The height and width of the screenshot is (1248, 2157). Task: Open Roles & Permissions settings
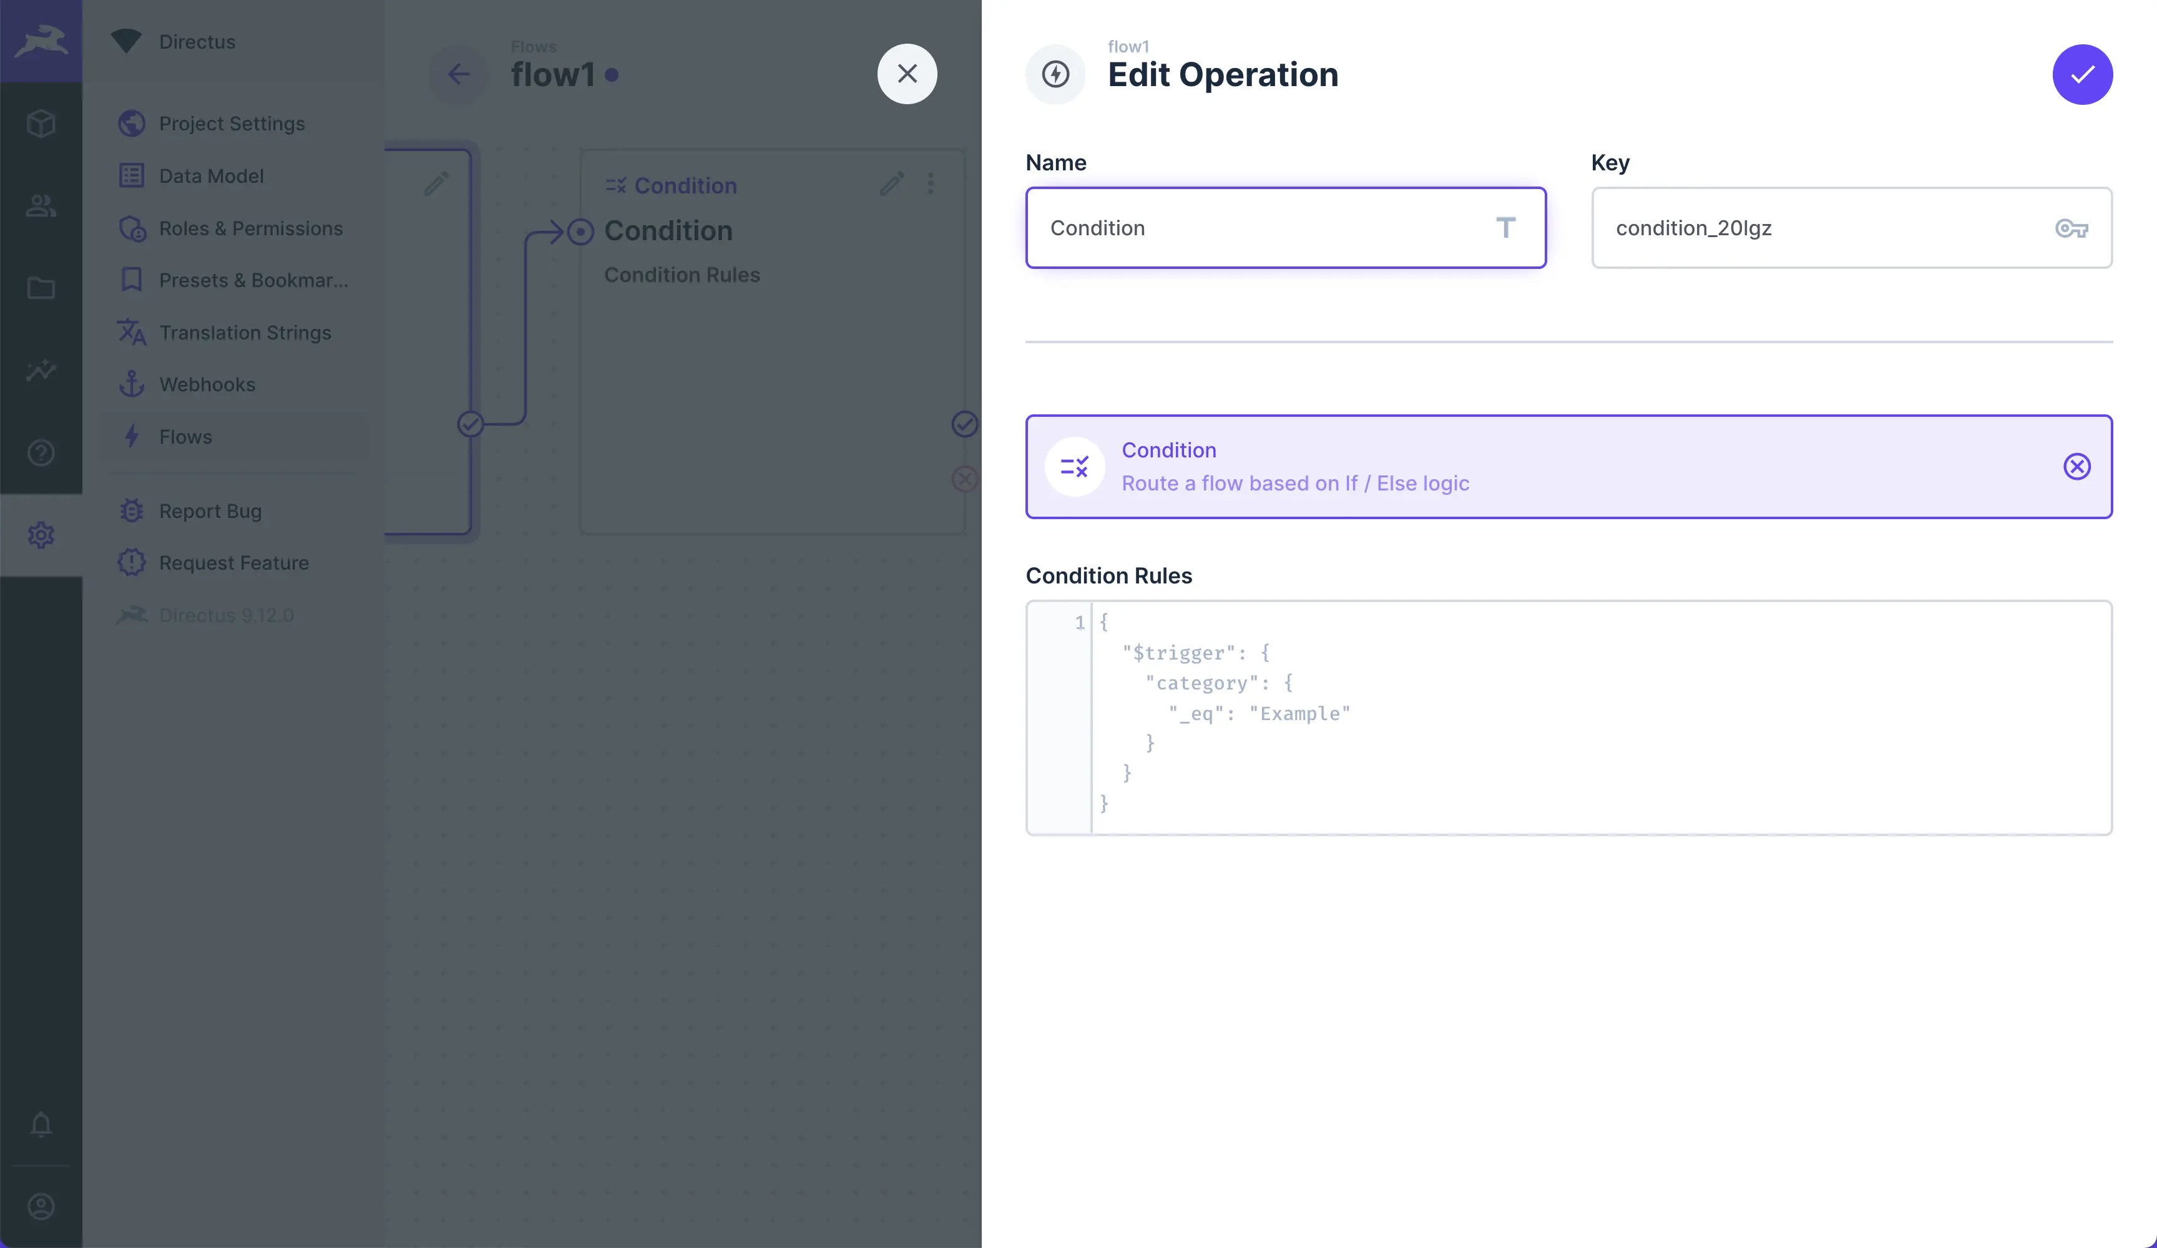click(250, 228)
